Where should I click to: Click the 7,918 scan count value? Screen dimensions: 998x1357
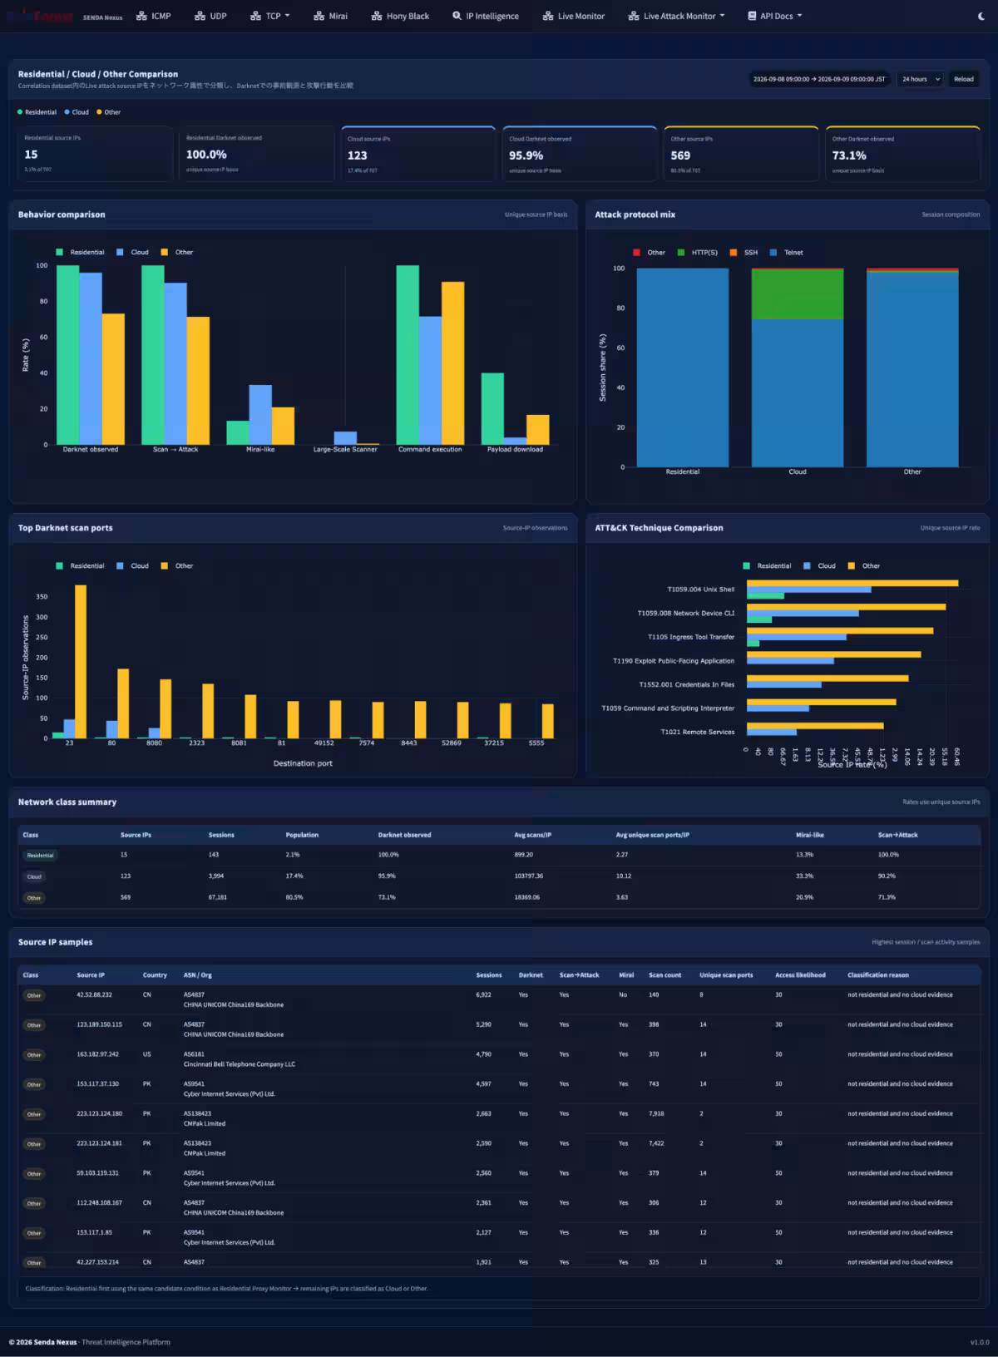[x=656, y=1113]
